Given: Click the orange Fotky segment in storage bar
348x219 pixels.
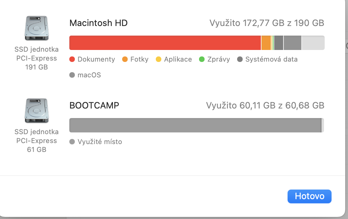Looking at the screenshot, I should (x=266, y=43).
